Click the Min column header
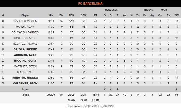This screenshot has width=181, height=110. (51, 15)
